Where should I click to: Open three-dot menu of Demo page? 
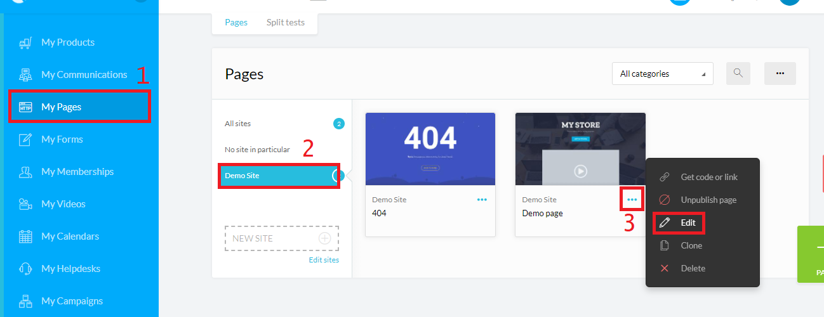tap(632, 199)
